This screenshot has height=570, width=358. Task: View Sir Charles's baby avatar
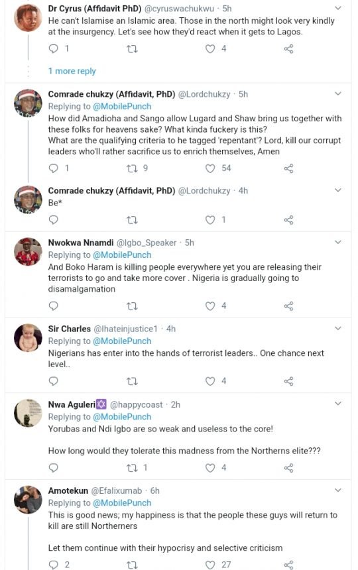[28, 338]
